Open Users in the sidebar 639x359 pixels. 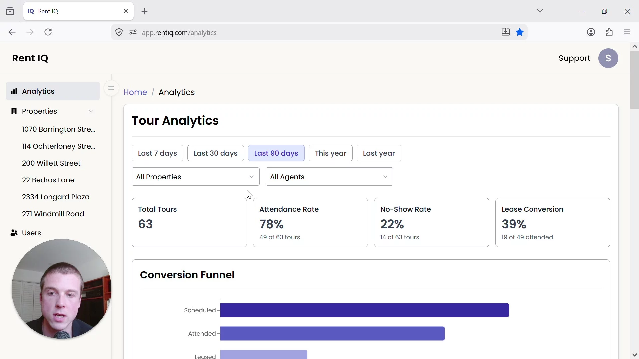coord(53,233)
